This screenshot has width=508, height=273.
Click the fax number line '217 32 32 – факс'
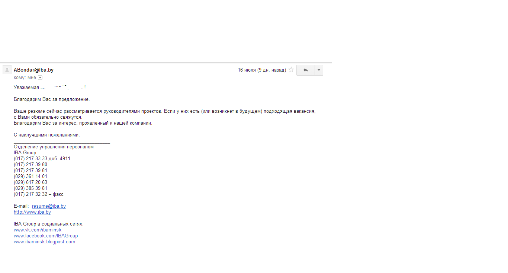tap(39, 194)
